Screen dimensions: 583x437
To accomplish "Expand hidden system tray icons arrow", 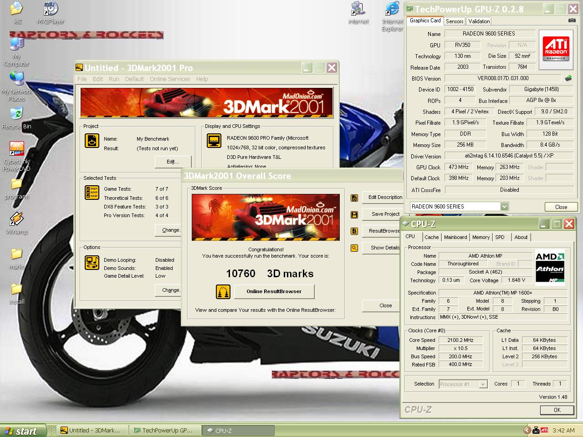I will coord(527,430).
